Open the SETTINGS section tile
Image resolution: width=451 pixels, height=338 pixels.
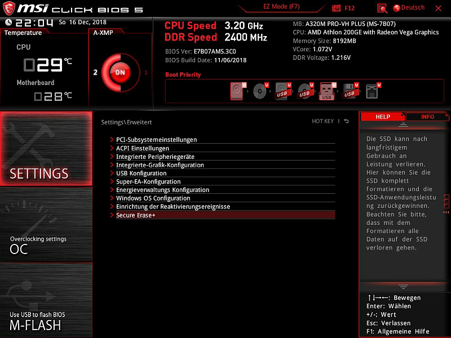click(x=46, y=148)
